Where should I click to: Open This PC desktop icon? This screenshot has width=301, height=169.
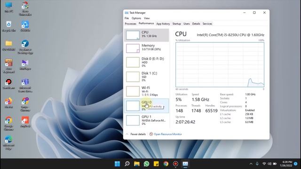pos(8,8)
